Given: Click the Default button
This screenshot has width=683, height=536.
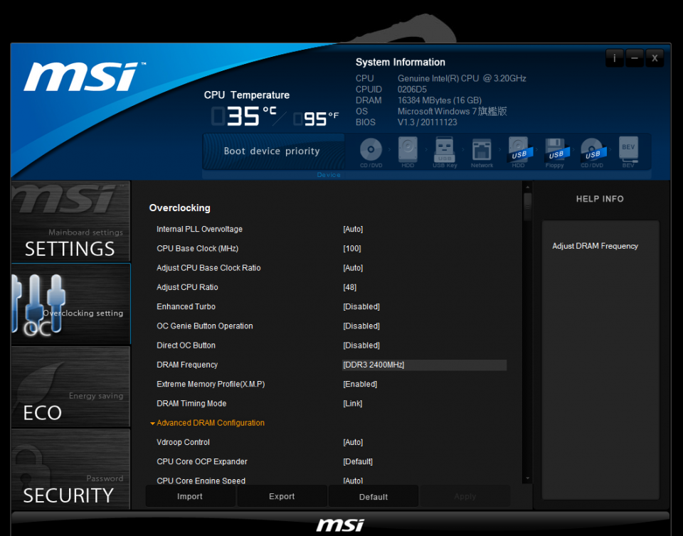Looking at the screenshot, I should tap(374, 496).
